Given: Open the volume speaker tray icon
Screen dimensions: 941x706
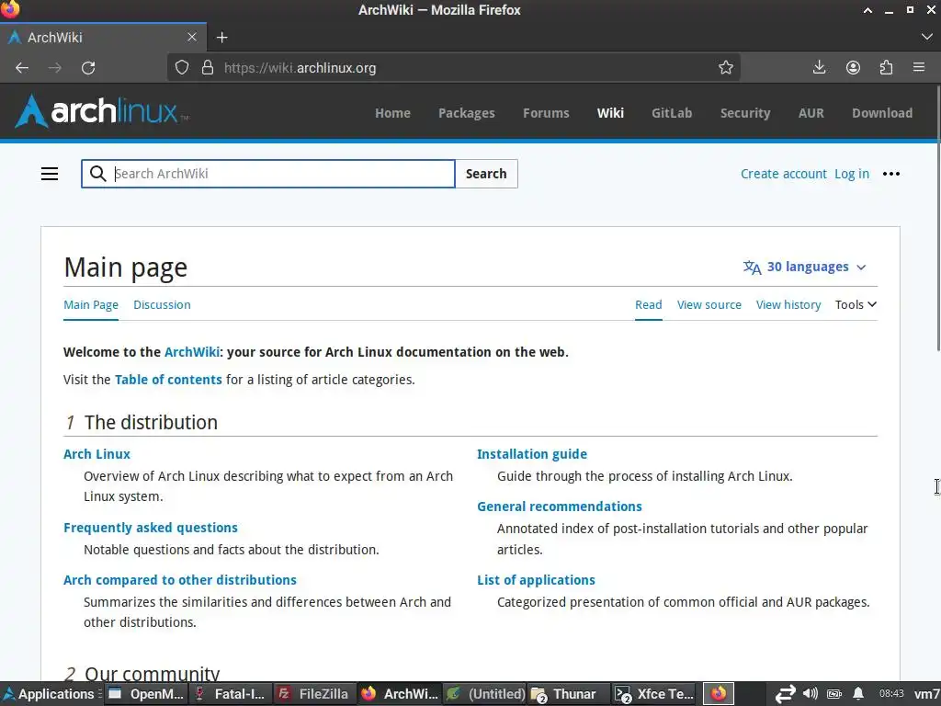Looking at the screenshot, I should 811,693.
